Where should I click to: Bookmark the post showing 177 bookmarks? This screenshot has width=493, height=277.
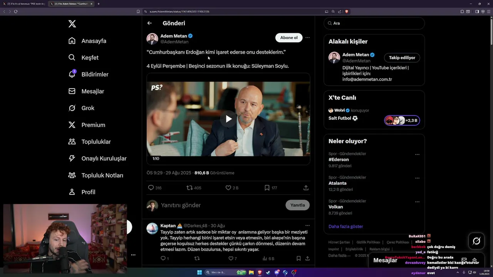click(x=271, y=188)
